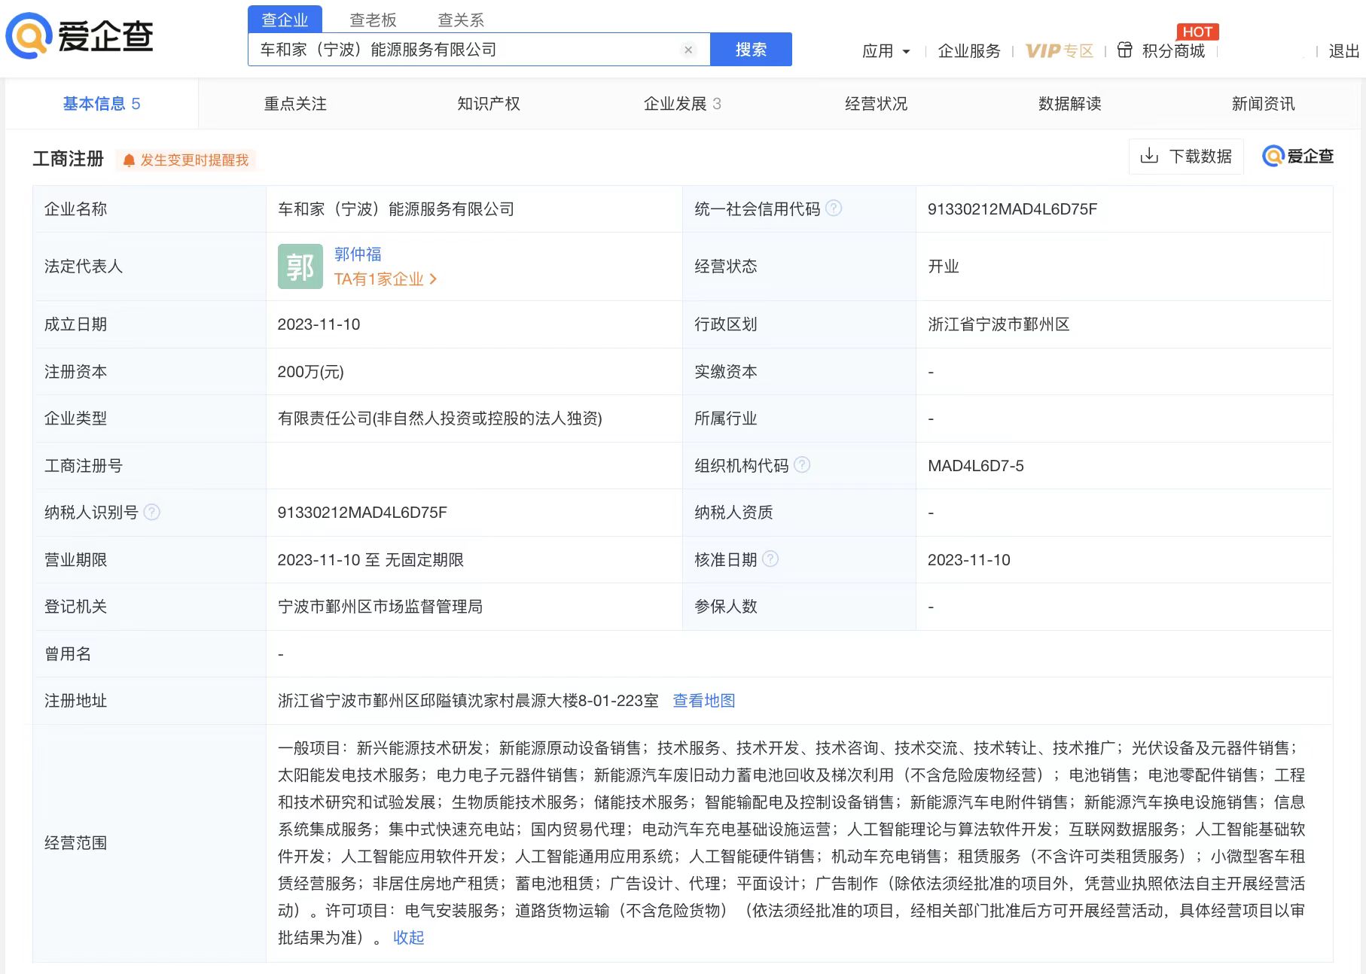Image resolution: width=1366 pixels, height=974 pixels.
Task: Click the 2023-11-10 establishment date value
Action: point(319,324)
